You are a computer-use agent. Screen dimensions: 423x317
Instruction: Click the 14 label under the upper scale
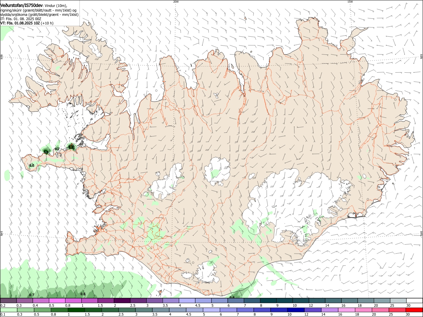click(327, 305)
